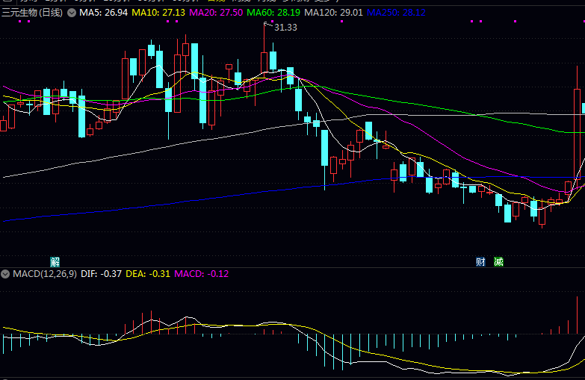Click the circular arrow icon before MACD(12,26,9)

tap(7, 274)
